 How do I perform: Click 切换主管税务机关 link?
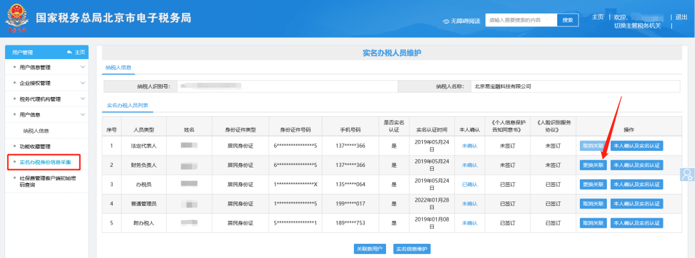point(637,26)
